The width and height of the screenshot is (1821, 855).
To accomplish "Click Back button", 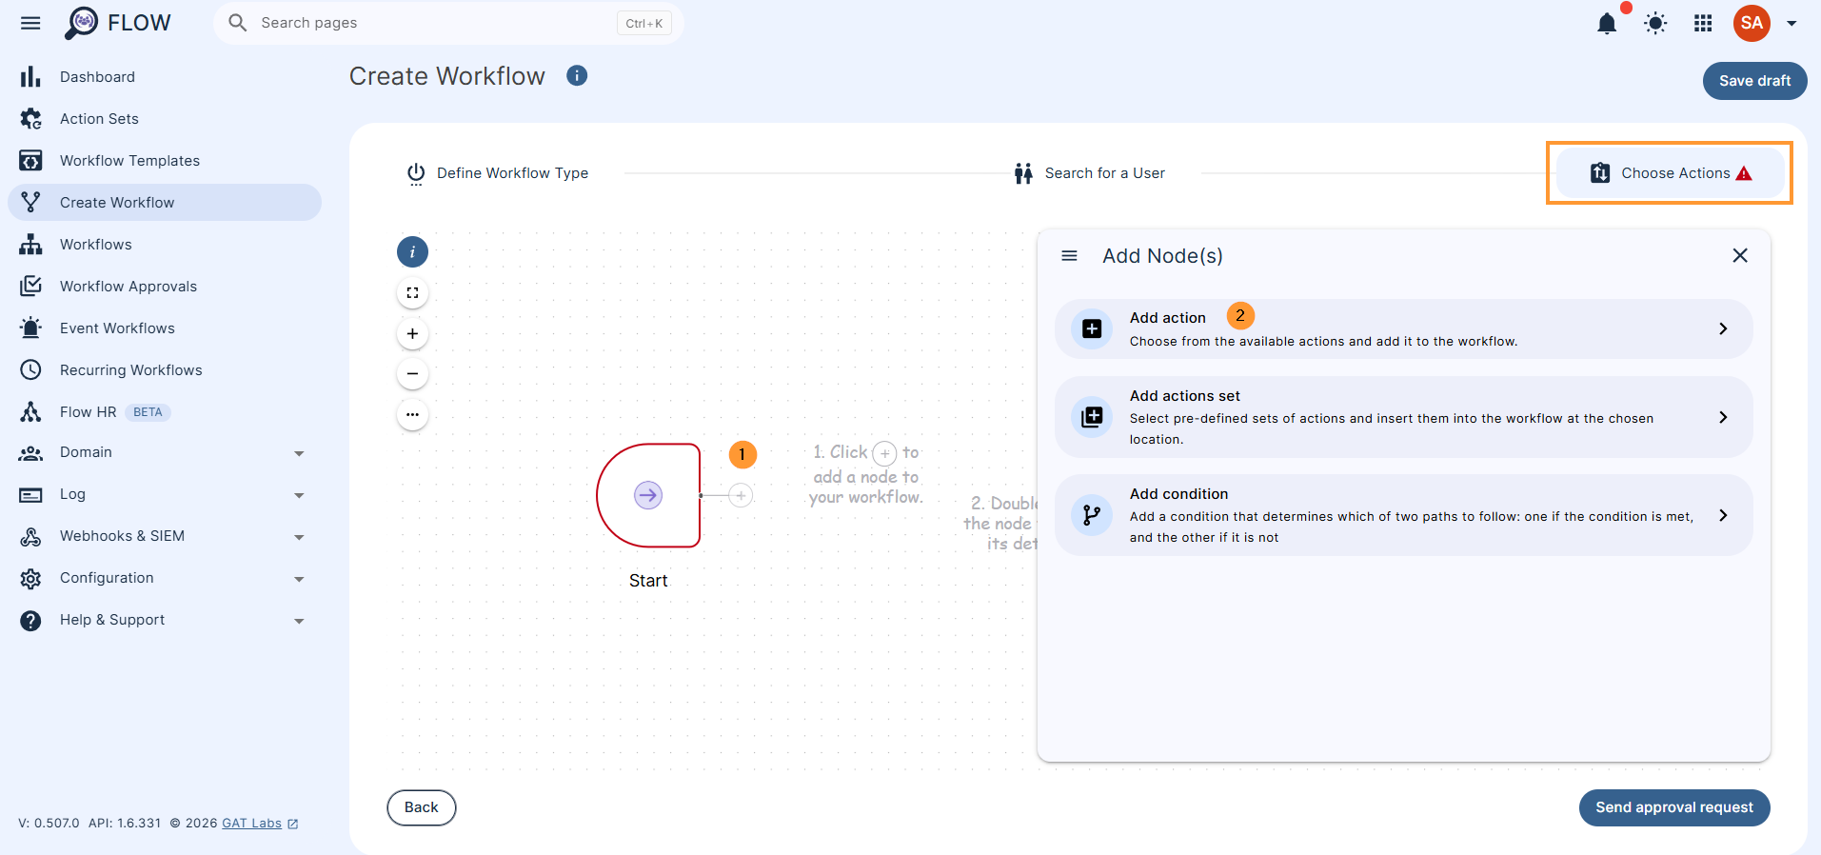I will pyautogui.click(x=422, y=807).
